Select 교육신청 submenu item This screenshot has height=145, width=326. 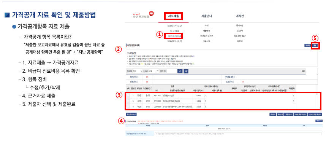[206, 41]
